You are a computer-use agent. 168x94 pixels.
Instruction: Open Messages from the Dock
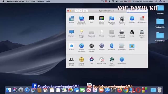(x=76, y=90)
